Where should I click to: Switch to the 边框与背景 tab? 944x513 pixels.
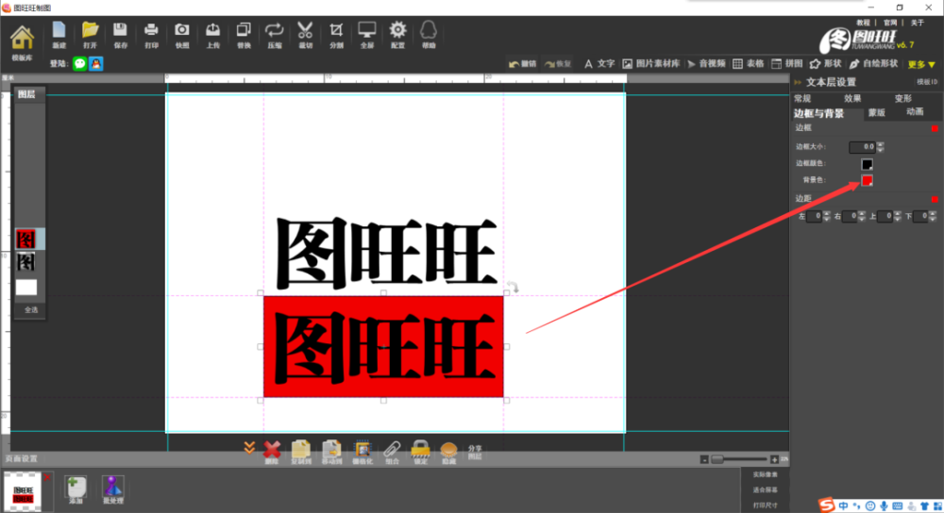(818, 113)
